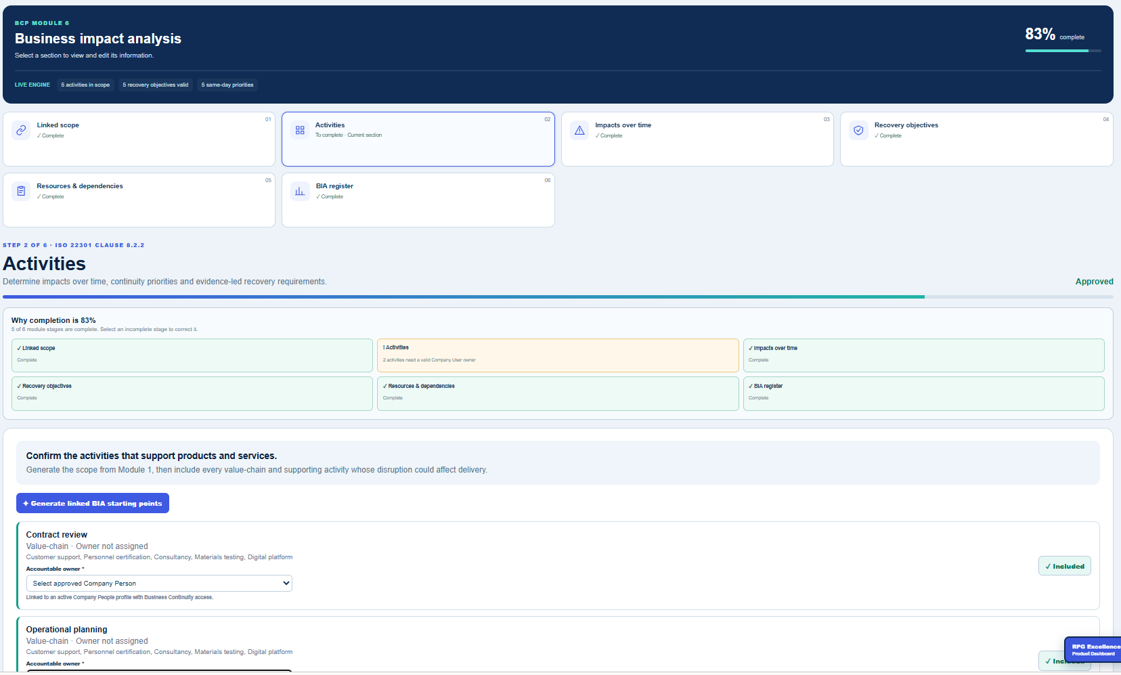The width and height of the screenshot is (1121, 675).
Task: Click 'Why completion is 83%' heading
Action: click(x=53, y=320)
